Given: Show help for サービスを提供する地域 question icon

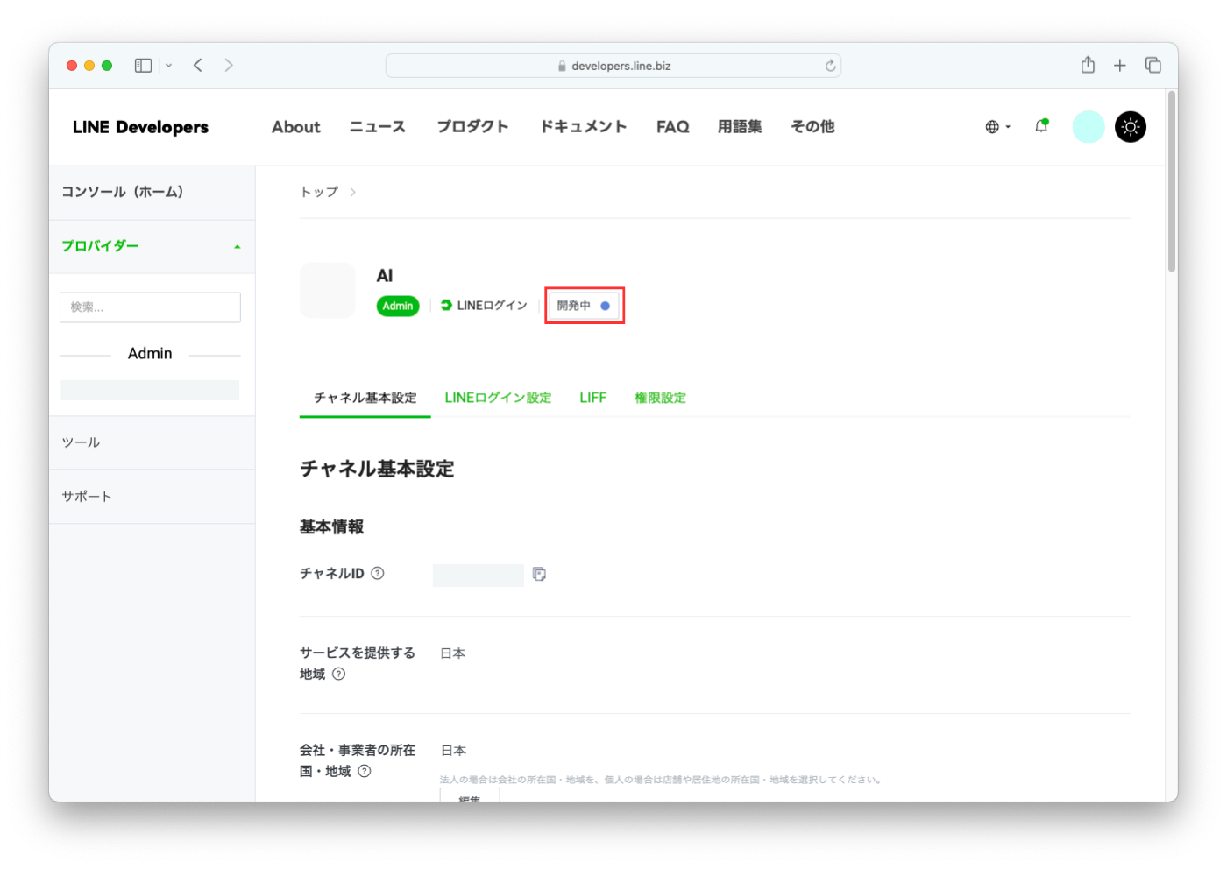Looking at the screenshot, I should pyautogui.click(x=339, y=675).
